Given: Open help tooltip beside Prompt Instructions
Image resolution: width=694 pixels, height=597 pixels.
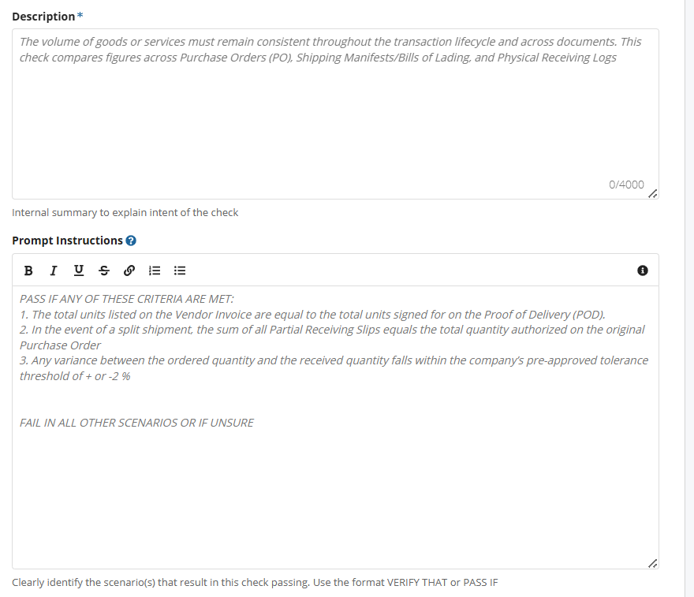Looking at the screenshot, I should coord(131,241).
